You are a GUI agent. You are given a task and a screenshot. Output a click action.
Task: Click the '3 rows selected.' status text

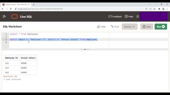pos(12,79)
